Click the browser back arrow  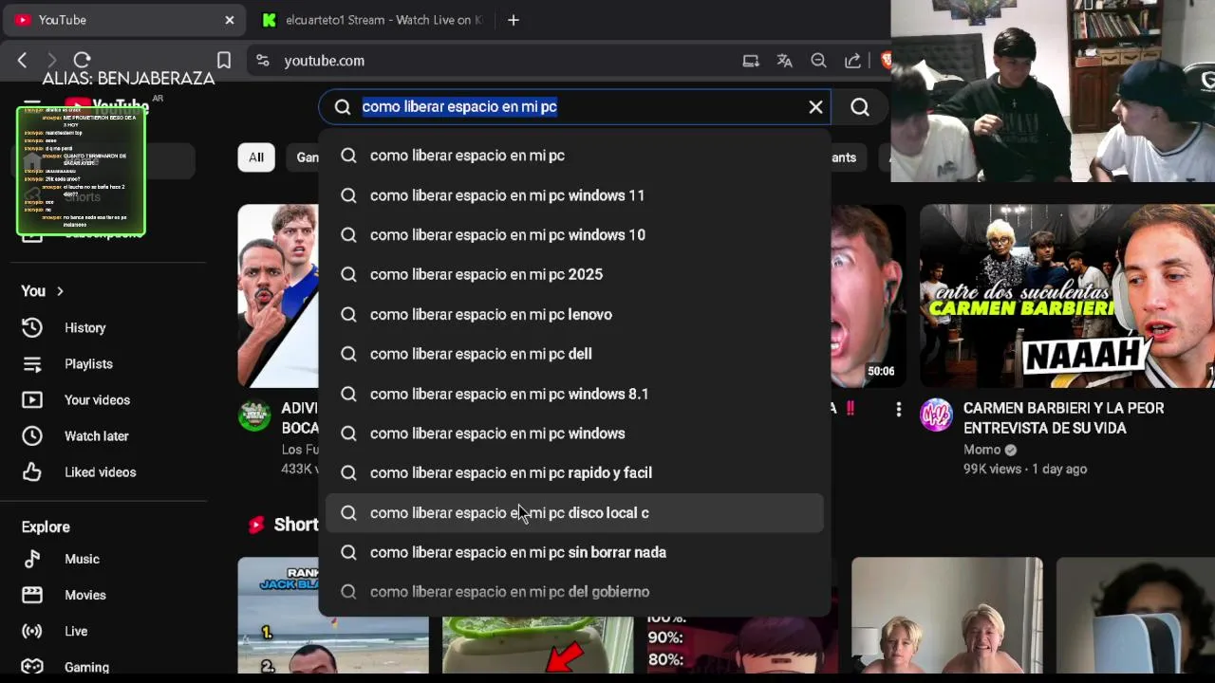pos(22,60)
